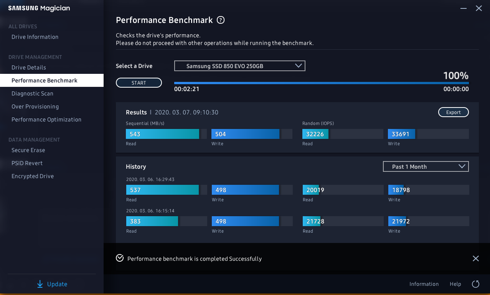Click the 21728 random read history value
The image size is (490, 295).
click(315, 222)
